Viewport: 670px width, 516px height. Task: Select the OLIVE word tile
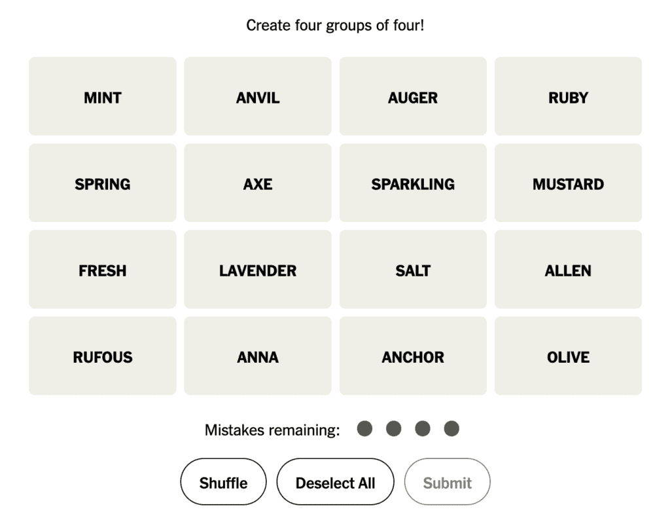568,356
